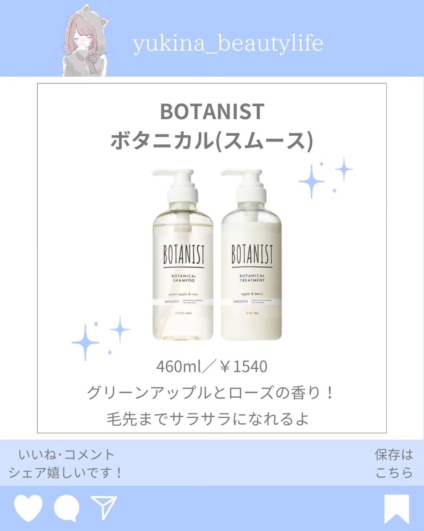Image resolution: width=424 pixels, height=531 pixels.
Task: Open yukina_beautylife profile name
Action: pyautogui.click(x=228, y=43)
